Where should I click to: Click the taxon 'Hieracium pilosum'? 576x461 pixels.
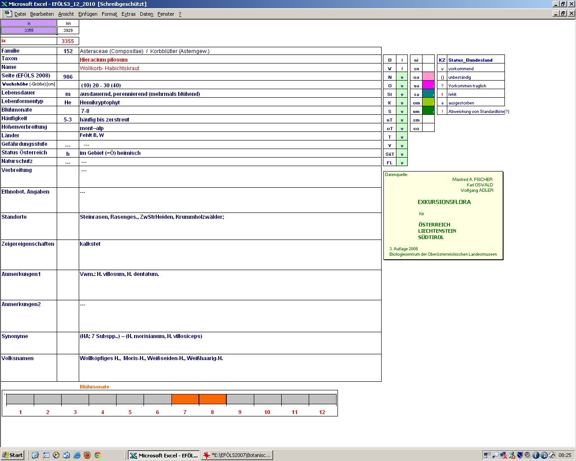pyautogui.click(x=103, y=60)
